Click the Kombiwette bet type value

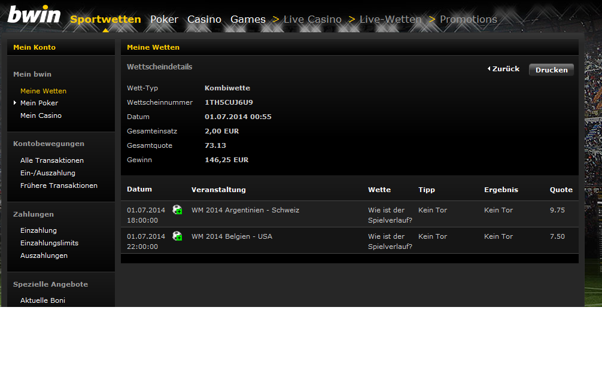point(227,88)
